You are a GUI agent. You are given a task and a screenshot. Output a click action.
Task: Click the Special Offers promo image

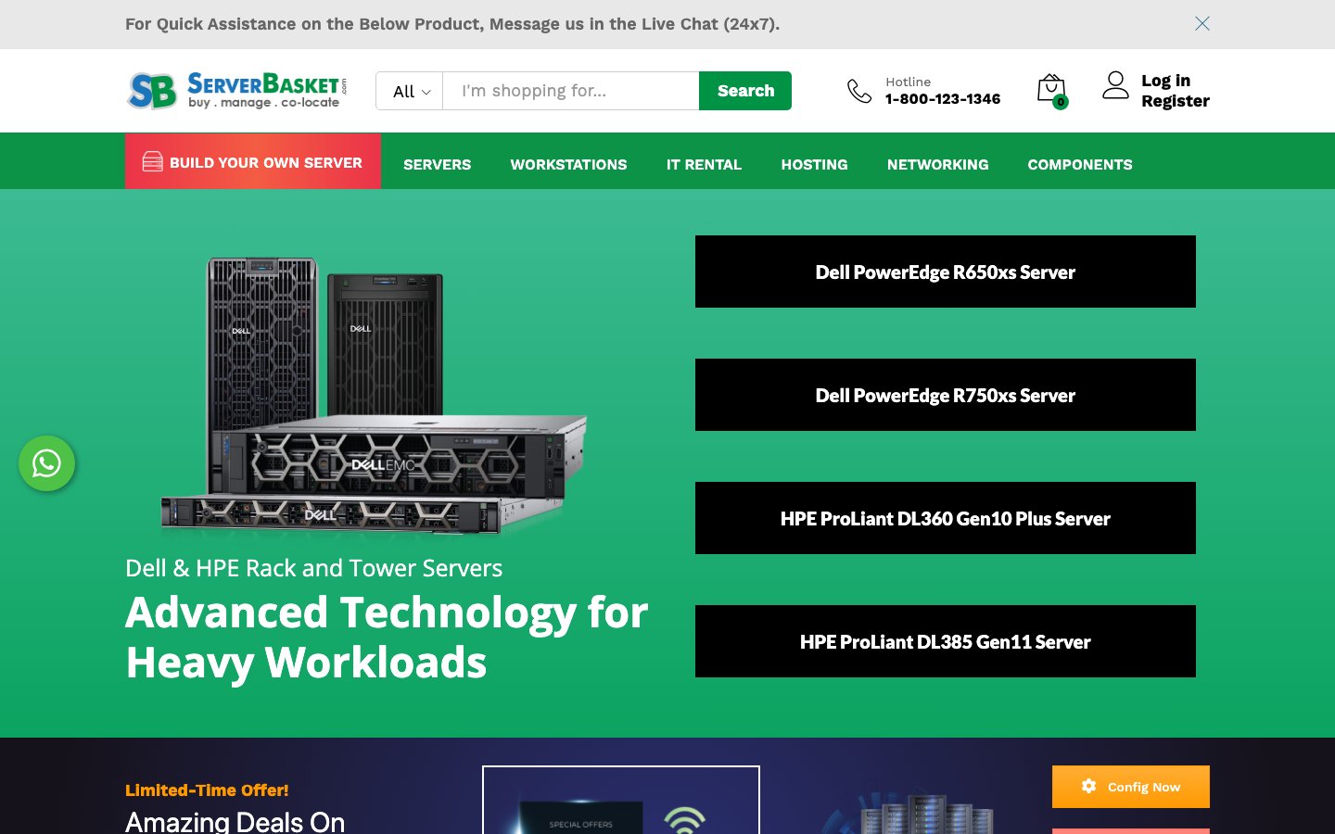point(621,800)
